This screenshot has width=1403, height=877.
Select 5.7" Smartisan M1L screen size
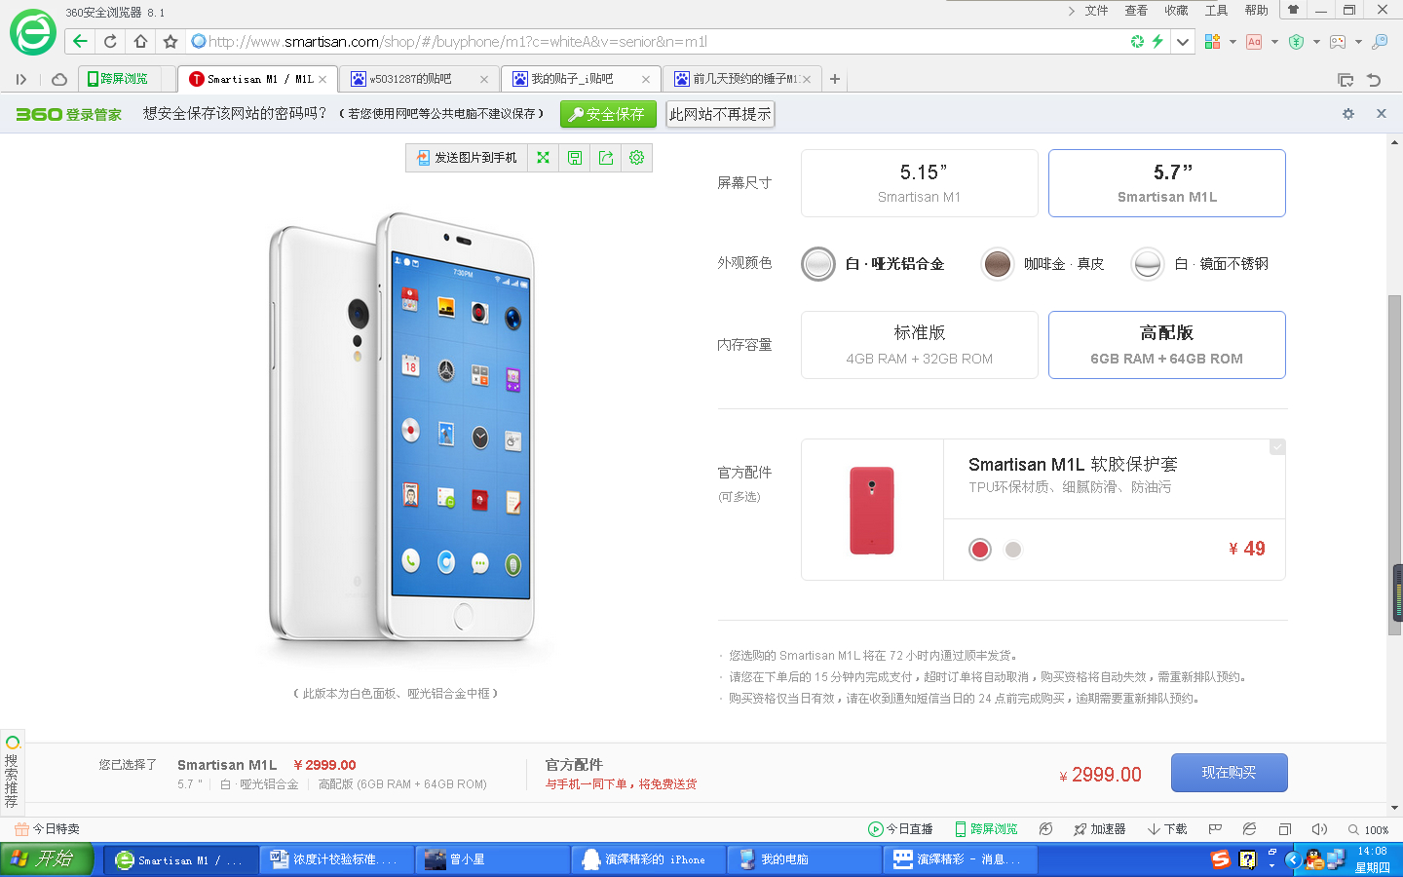(1167, 183)
